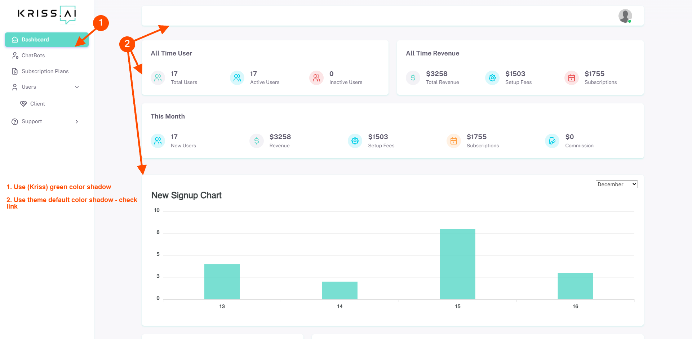Click the New Users icon
Viewport: 692px width, 339px height.
tap(158, 141)
